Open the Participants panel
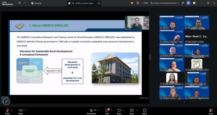 [91, 111]
